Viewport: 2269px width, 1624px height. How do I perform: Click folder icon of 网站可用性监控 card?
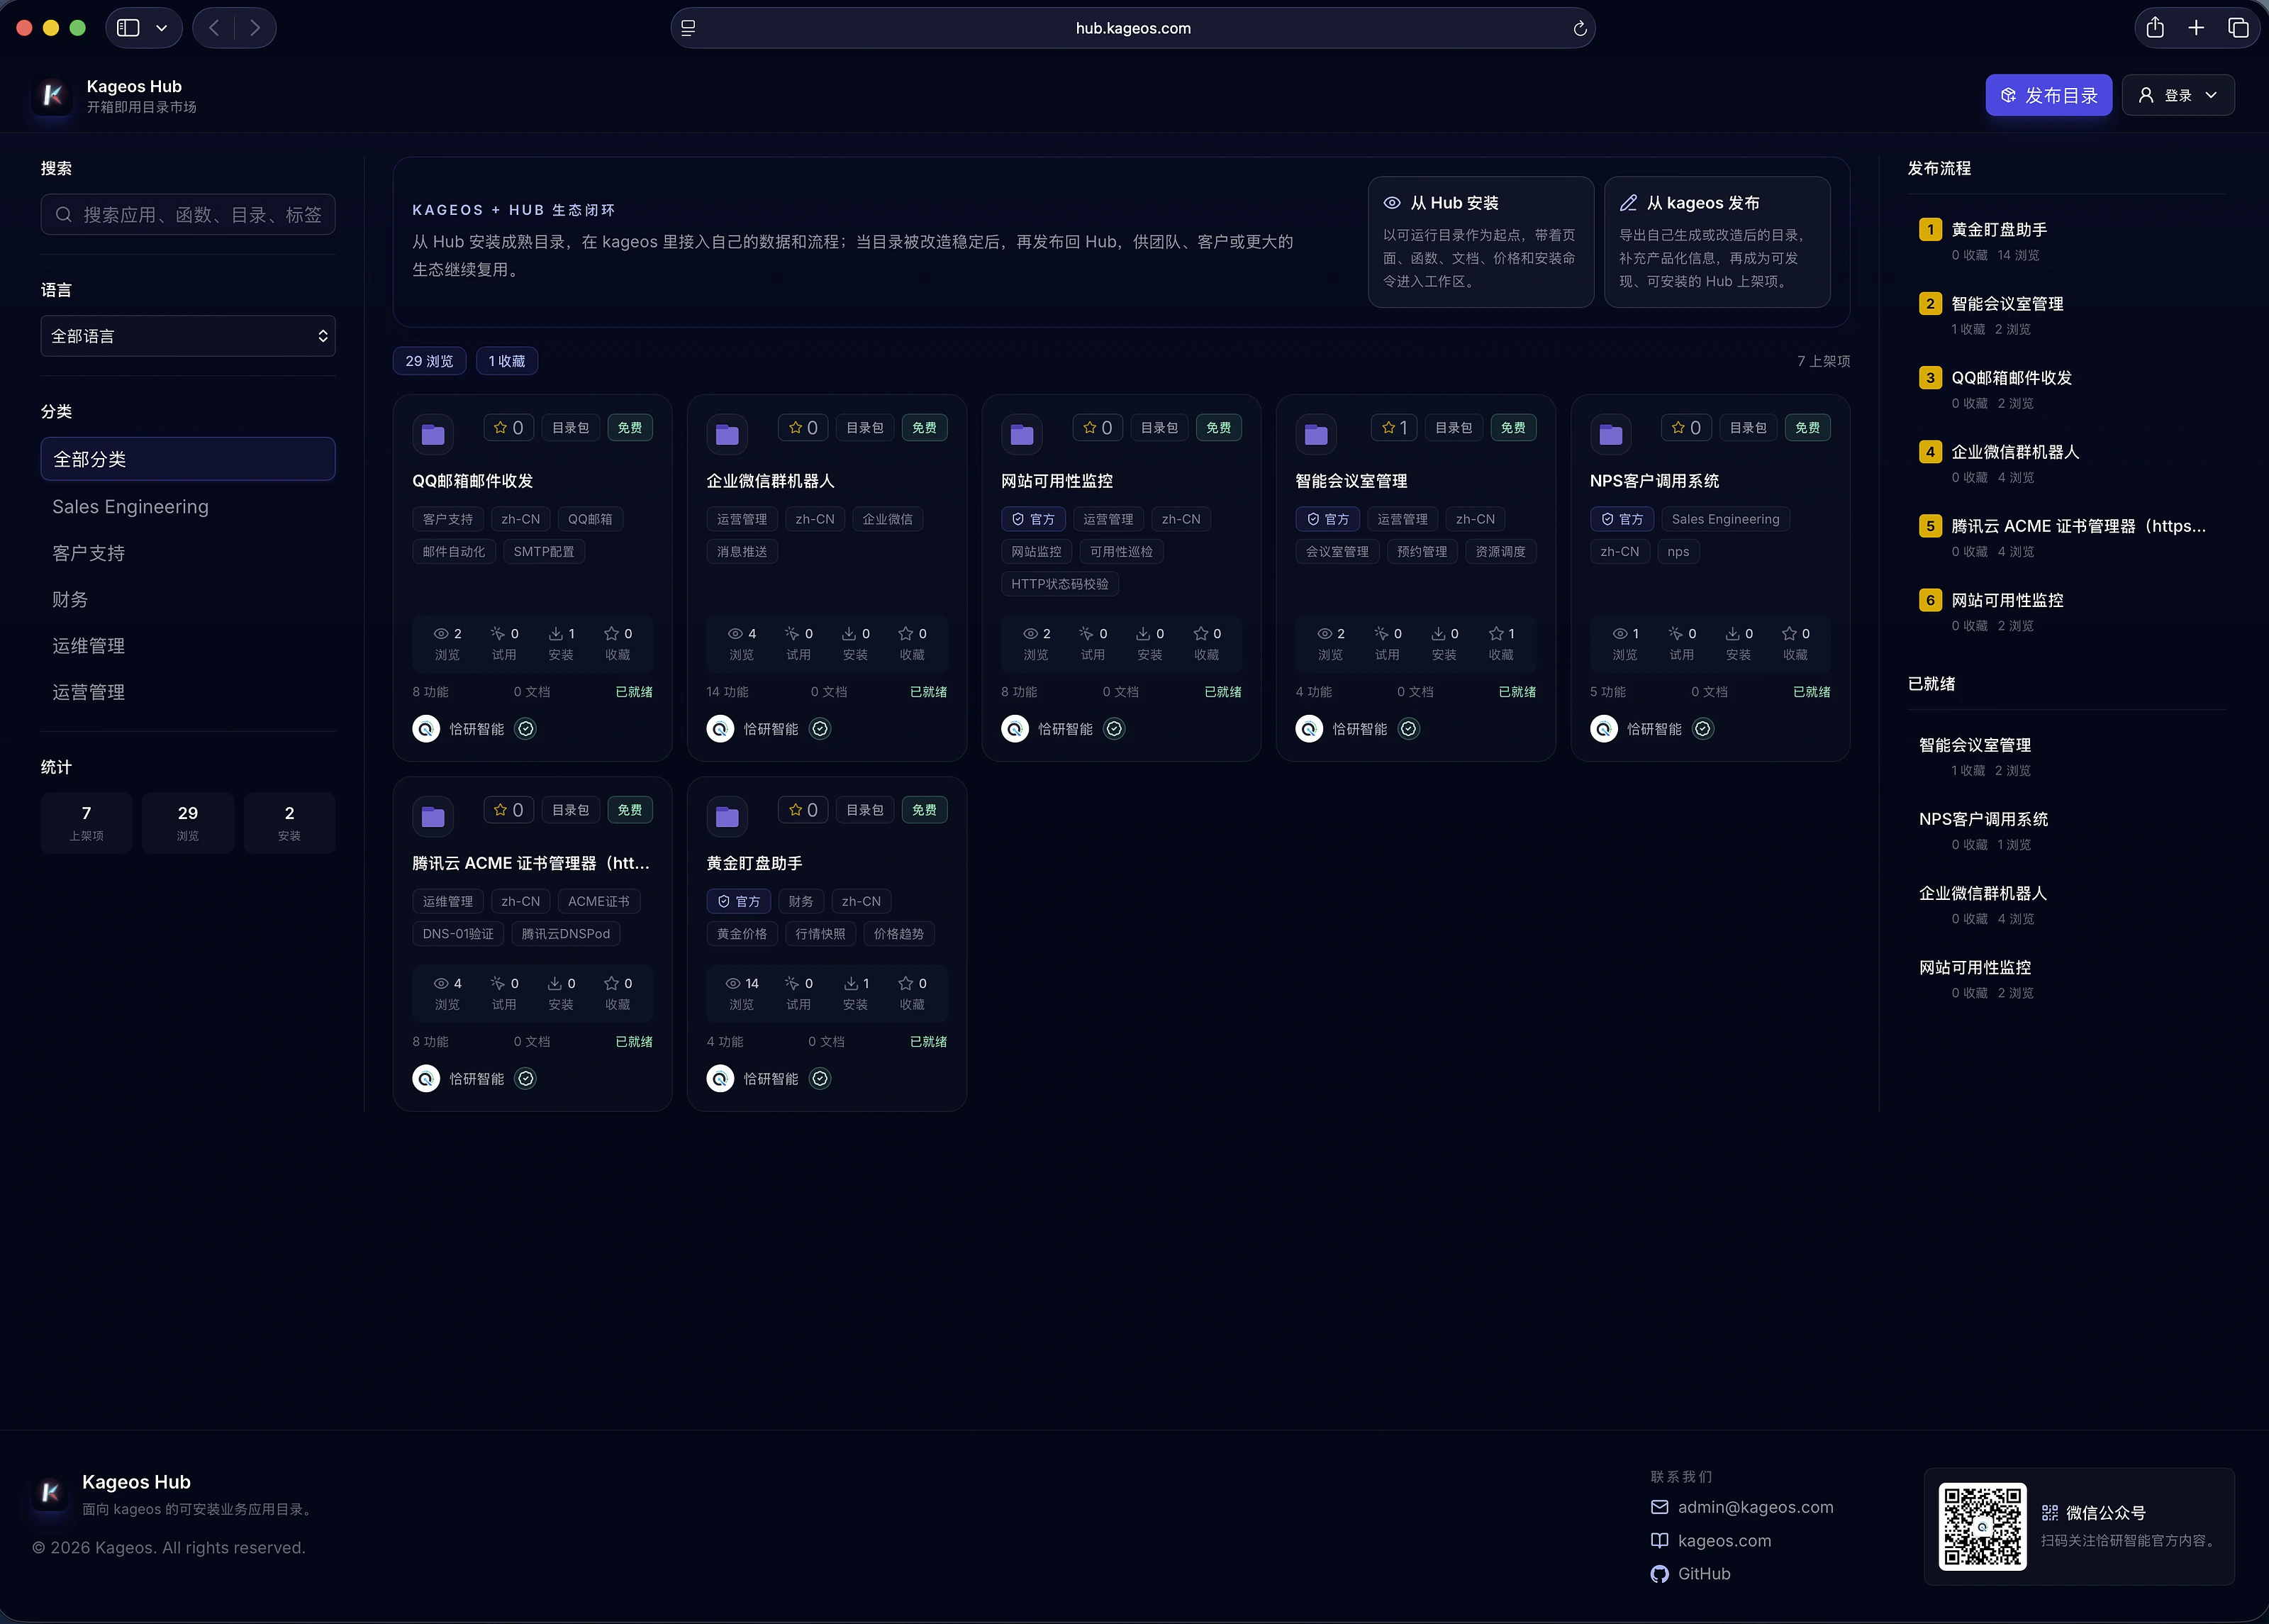pos(1022,434)
